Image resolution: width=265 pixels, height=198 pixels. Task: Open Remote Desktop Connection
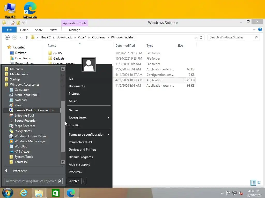point(32,110)
